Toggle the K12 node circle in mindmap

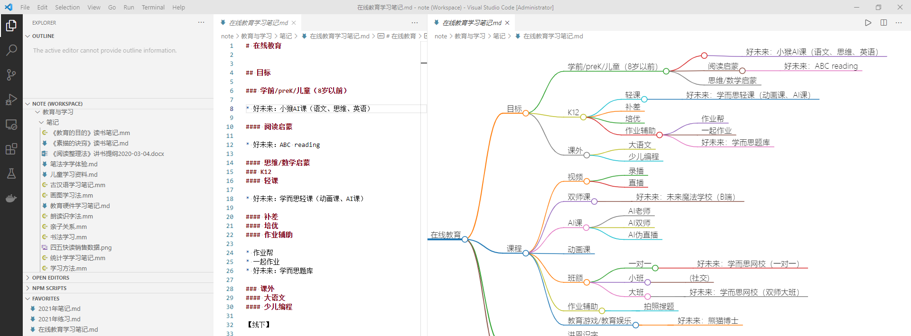tap(583, 117)
